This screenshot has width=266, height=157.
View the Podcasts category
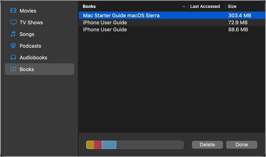[30, 46]
